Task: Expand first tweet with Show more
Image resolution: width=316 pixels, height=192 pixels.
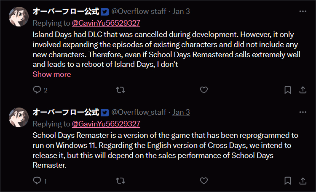Action: [51, 74]
